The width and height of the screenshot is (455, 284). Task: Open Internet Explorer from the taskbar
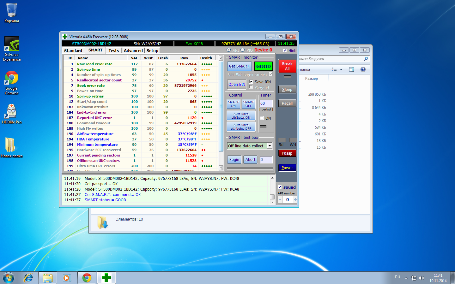coord(28,278)
